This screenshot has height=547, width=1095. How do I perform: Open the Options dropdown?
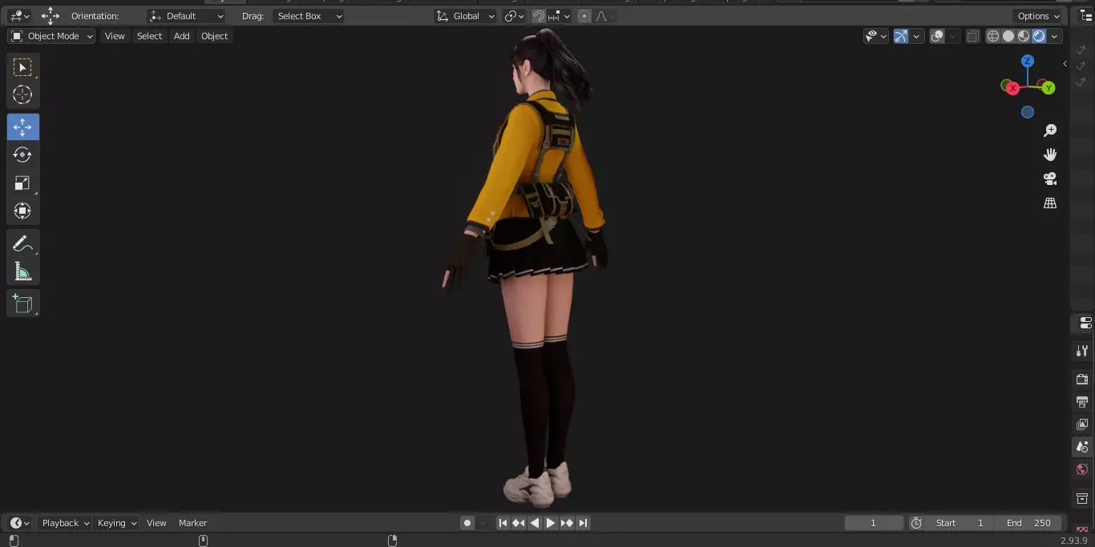click(x=1038, y=16)
